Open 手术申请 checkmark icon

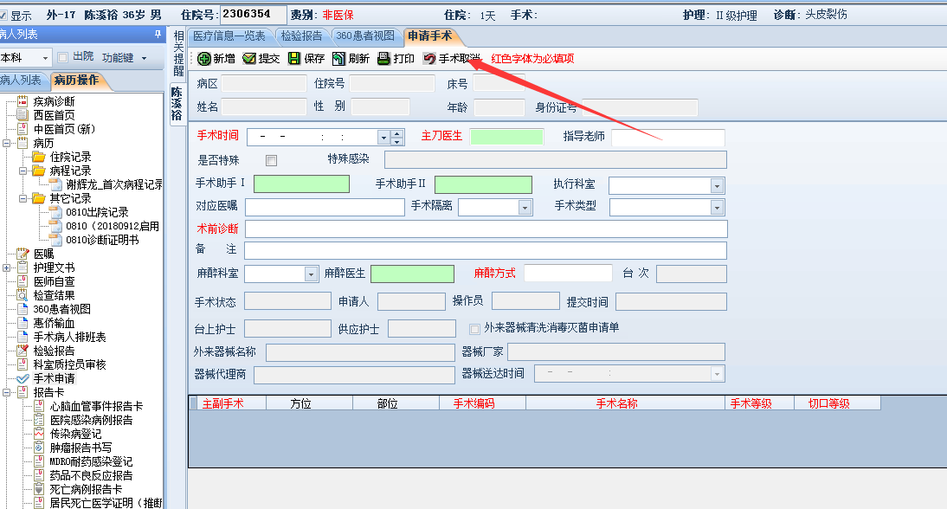click(x=23, y=378)
